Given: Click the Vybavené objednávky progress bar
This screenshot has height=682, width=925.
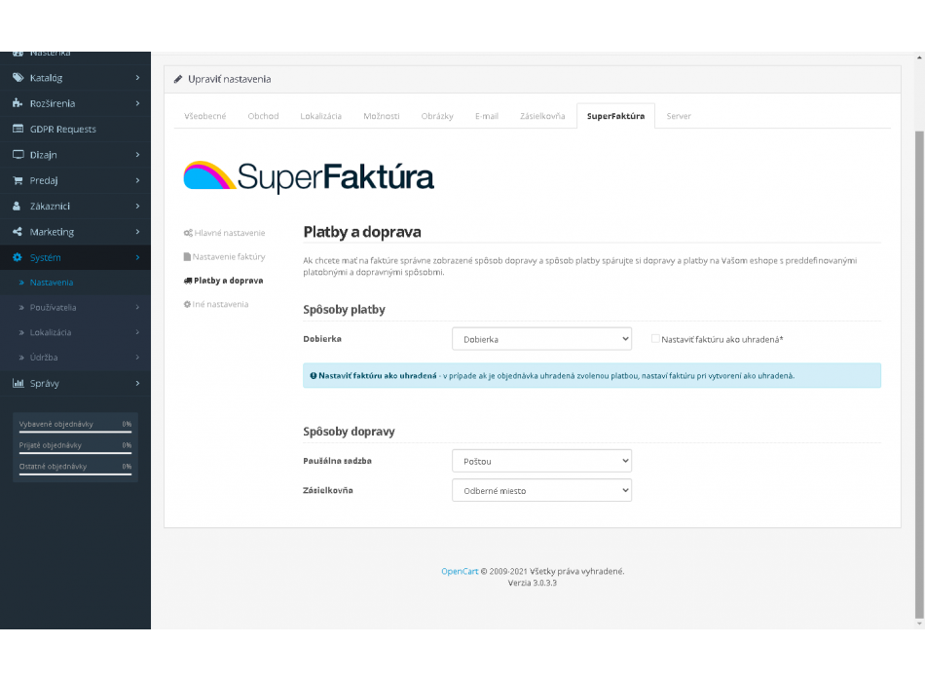Looking at the screenshot, I should [x=75, y=432].
